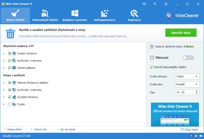Click the Historie Windows flag icon
Image resolution: width=204 pixels, height=139 pixels.
(14, 83)
